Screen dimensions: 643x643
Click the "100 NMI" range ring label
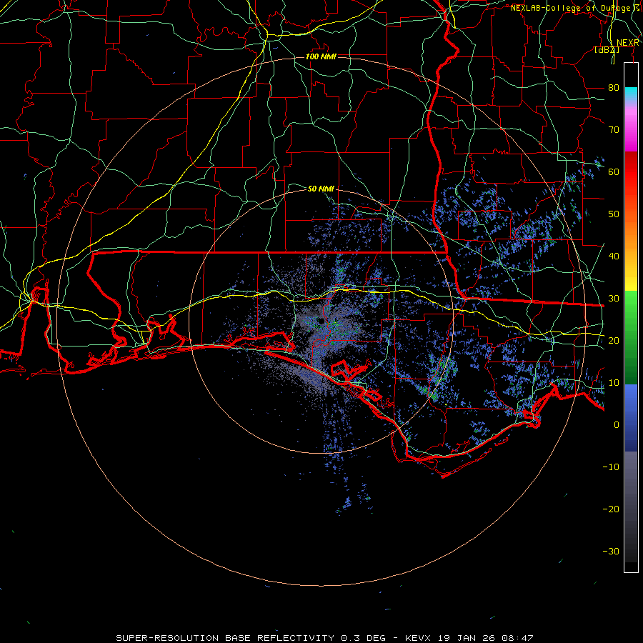321,56
